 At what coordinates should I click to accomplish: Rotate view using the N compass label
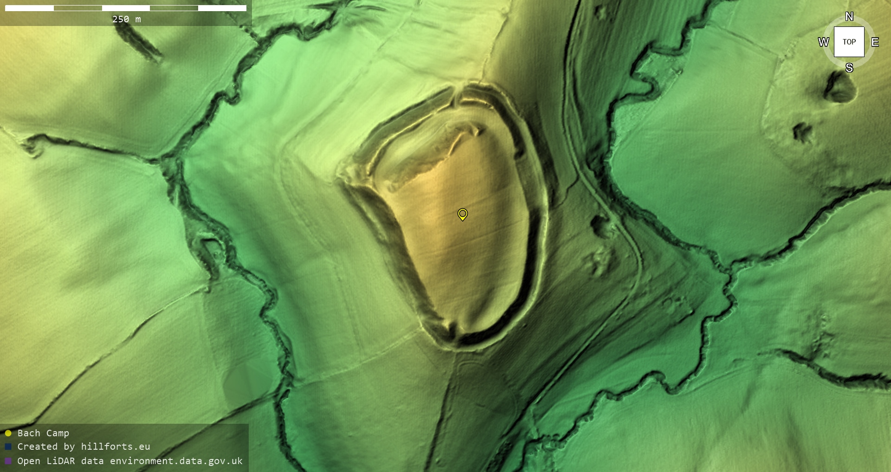(849, 17)
